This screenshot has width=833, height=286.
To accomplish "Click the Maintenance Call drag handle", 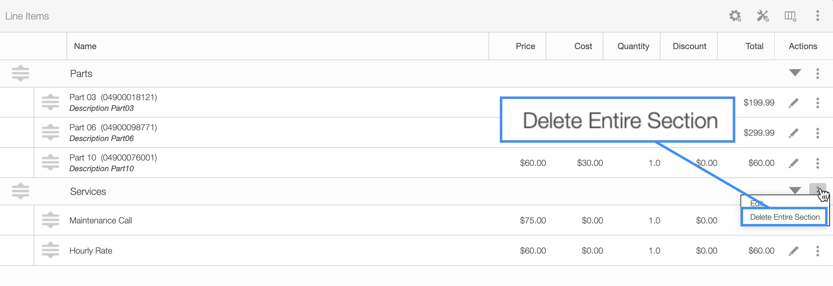I will (x=50, y=220).
